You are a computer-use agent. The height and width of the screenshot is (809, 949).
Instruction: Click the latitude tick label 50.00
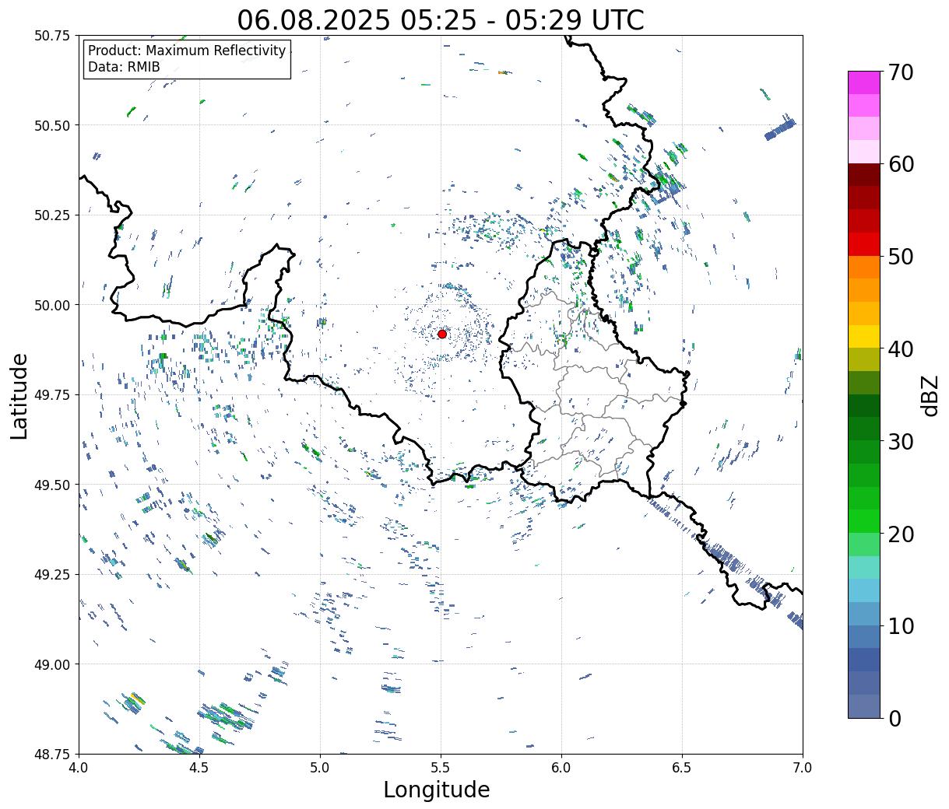point(52,305)
